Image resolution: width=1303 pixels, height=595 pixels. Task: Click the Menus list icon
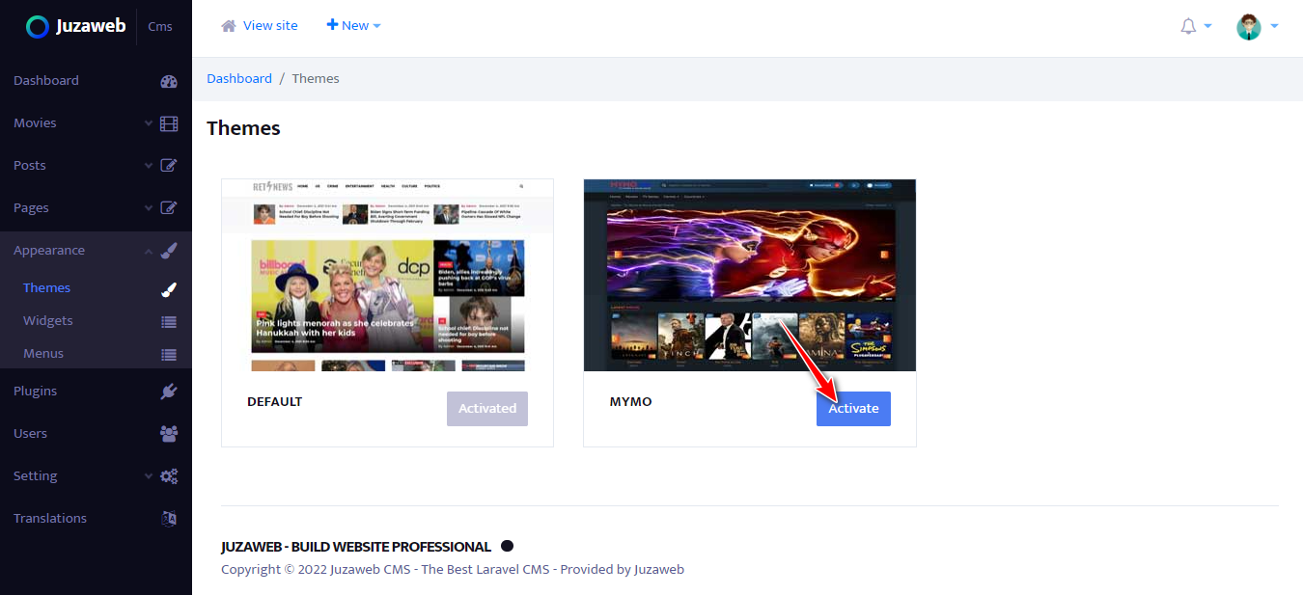point(169,354)
